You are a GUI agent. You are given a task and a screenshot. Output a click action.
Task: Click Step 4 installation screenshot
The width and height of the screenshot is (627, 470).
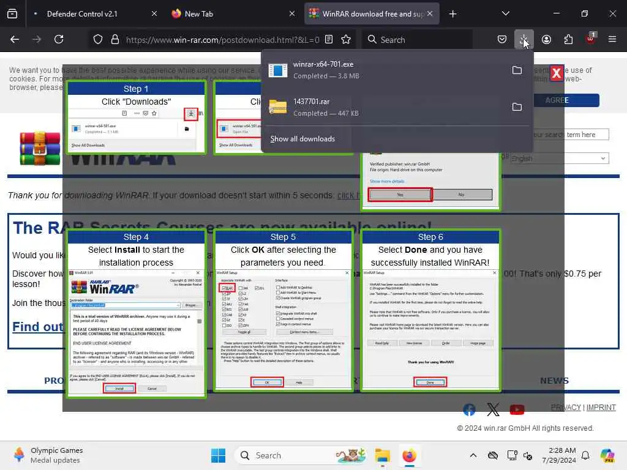[x=136, y=334]
